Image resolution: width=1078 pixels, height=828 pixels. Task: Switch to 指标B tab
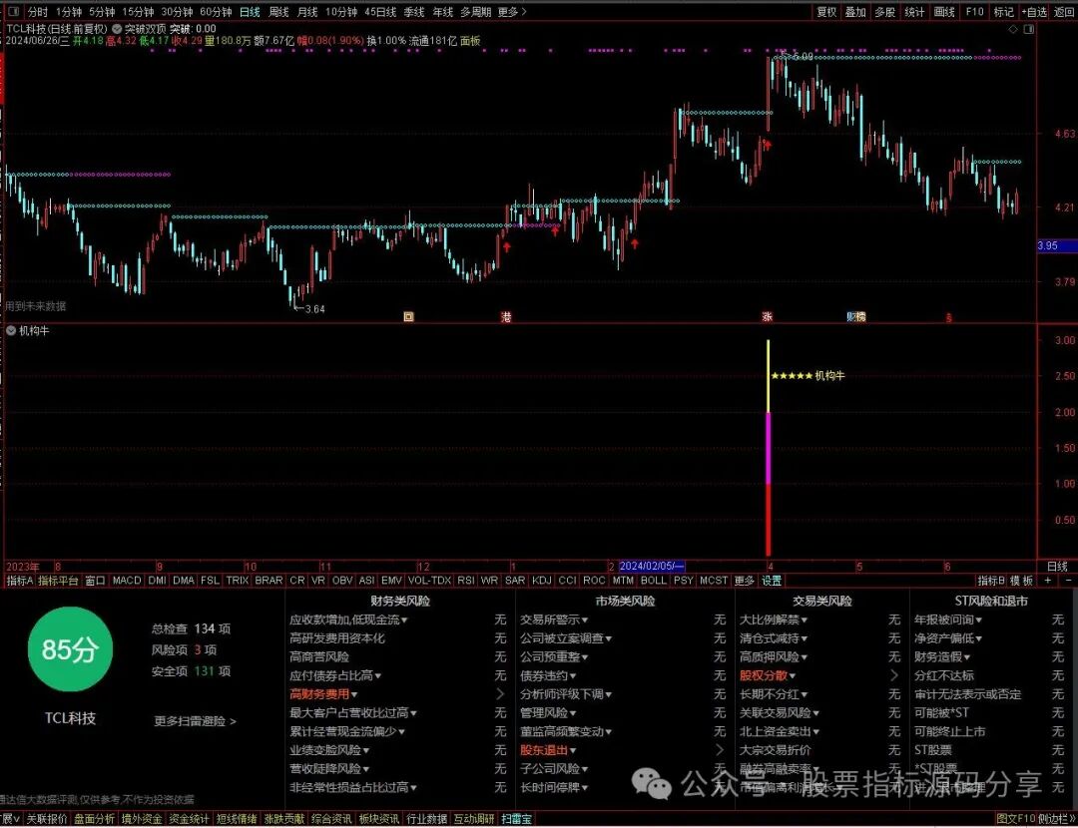point(991,581)
